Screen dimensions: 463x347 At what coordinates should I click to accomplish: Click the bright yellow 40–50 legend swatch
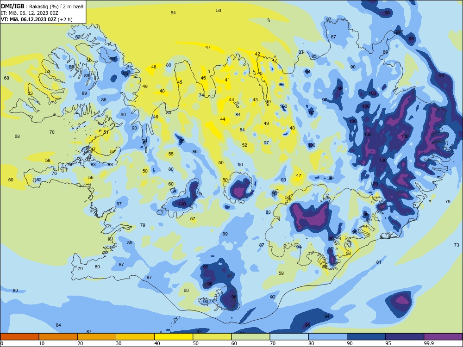coord(174,337)
